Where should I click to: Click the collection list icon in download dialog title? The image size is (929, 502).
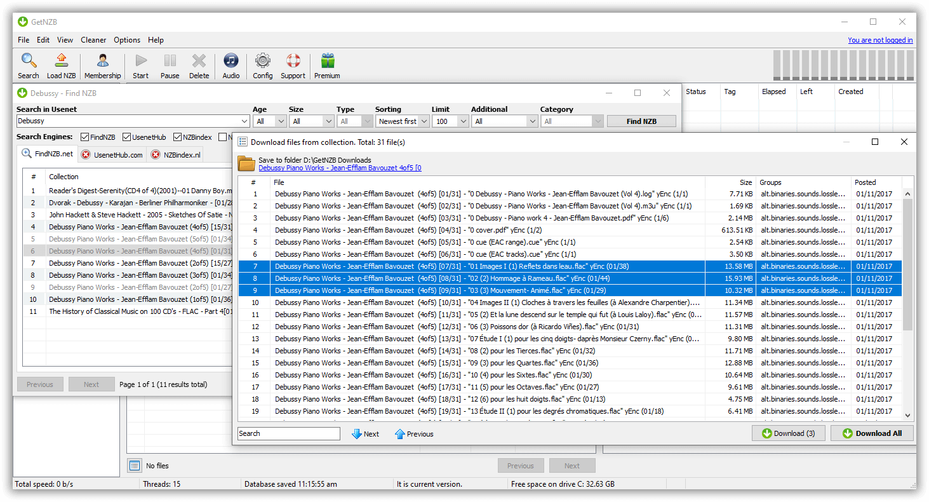click(x=243, y=142)
